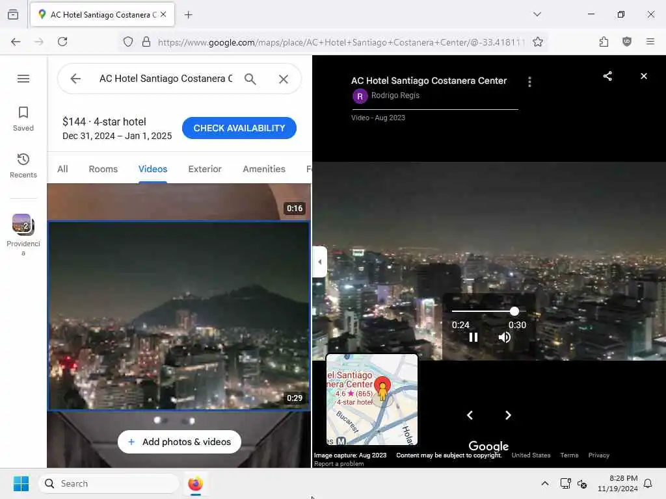Click the minimap of hotel location
The height and width of the screenshot is (499, 666).
(372, 400)
